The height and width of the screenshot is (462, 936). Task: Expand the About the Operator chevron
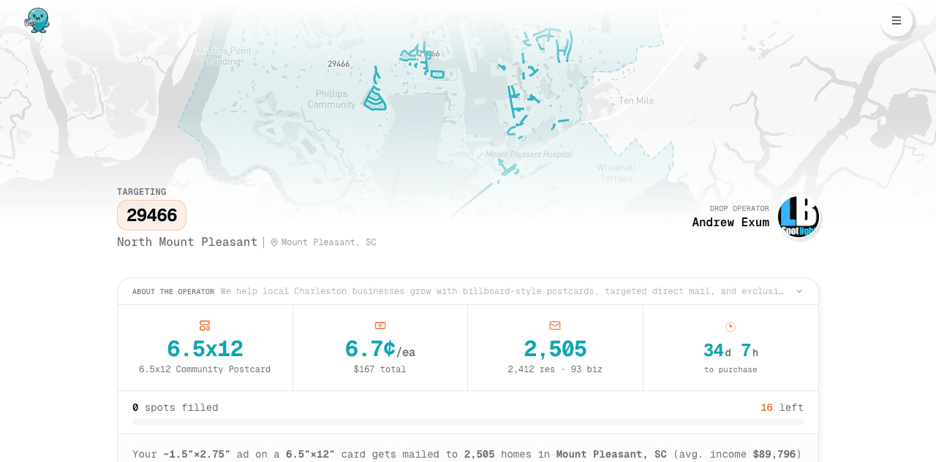(799, 291)
